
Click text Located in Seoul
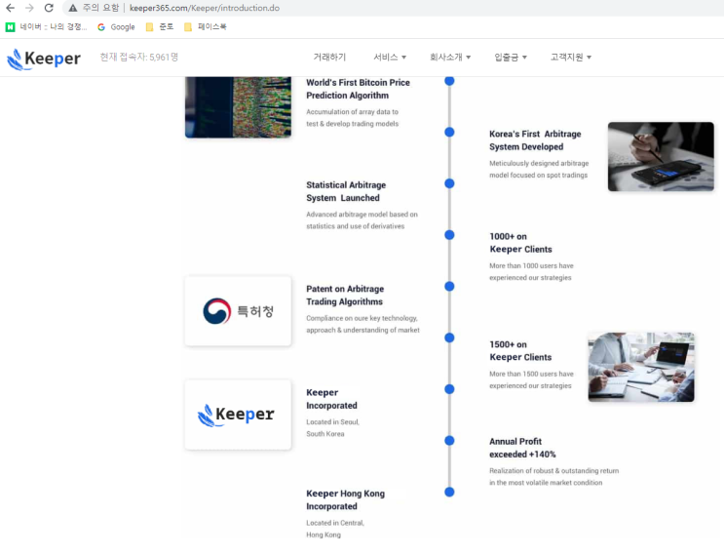click(332, 422)
